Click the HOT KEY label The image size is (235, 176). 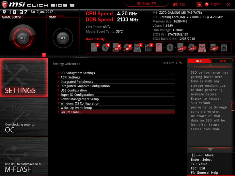click(x=168, y=63)
